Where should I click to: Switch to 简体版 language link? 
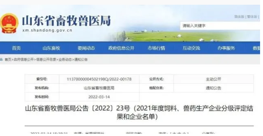click(239, 17)
